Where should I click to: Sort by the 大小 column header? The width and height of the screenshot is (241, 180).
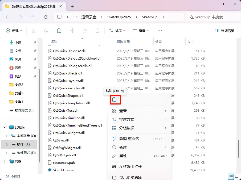(x=190, y=41)
